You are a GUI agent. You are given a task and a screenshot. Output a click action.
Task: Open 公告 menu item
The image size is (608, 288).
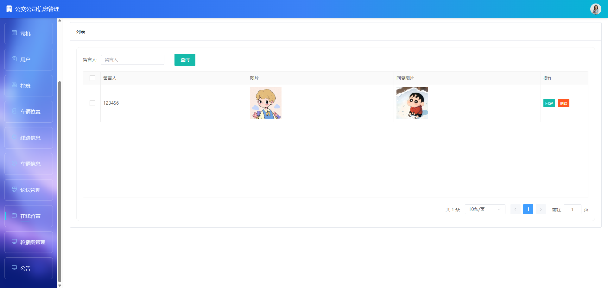click(28, 268)
